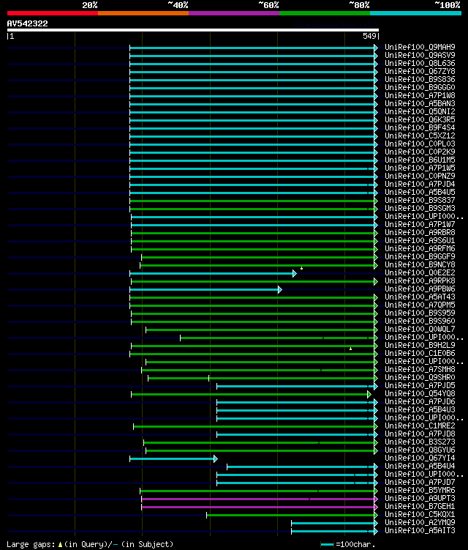Click the arrowhead ending the Q67YI4 alignment

click(216, 458)
